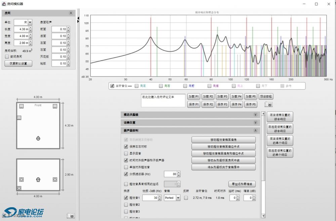Select the subwoofer on the left wall in the top view
Viewport: 336px width, 221px height.
(x=19, y=118)
